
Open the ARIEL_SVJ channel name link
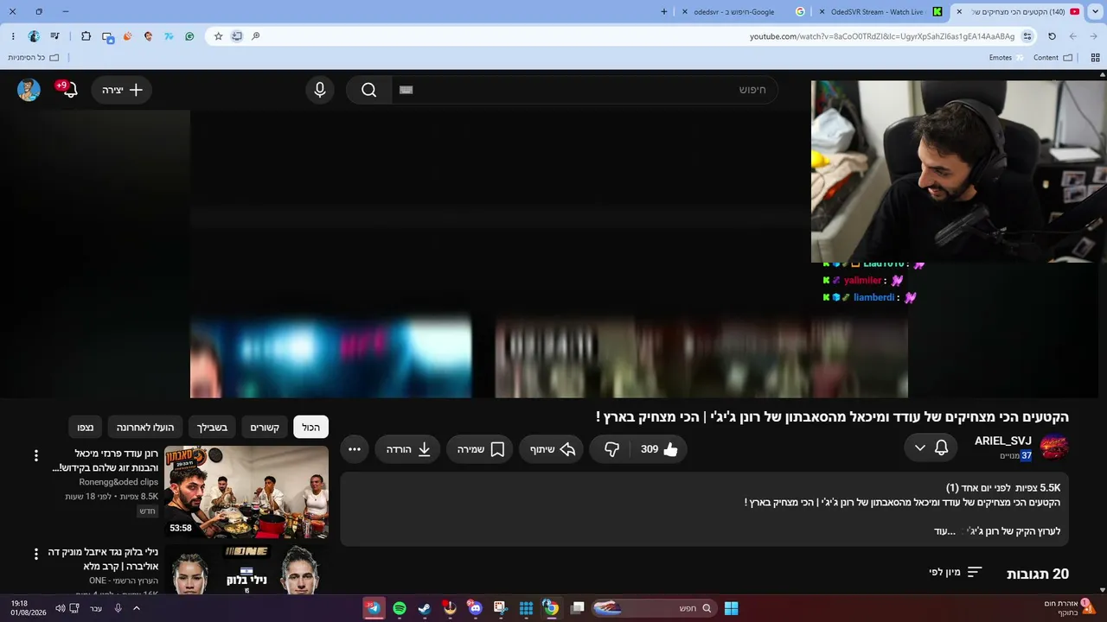[1003, 441]
